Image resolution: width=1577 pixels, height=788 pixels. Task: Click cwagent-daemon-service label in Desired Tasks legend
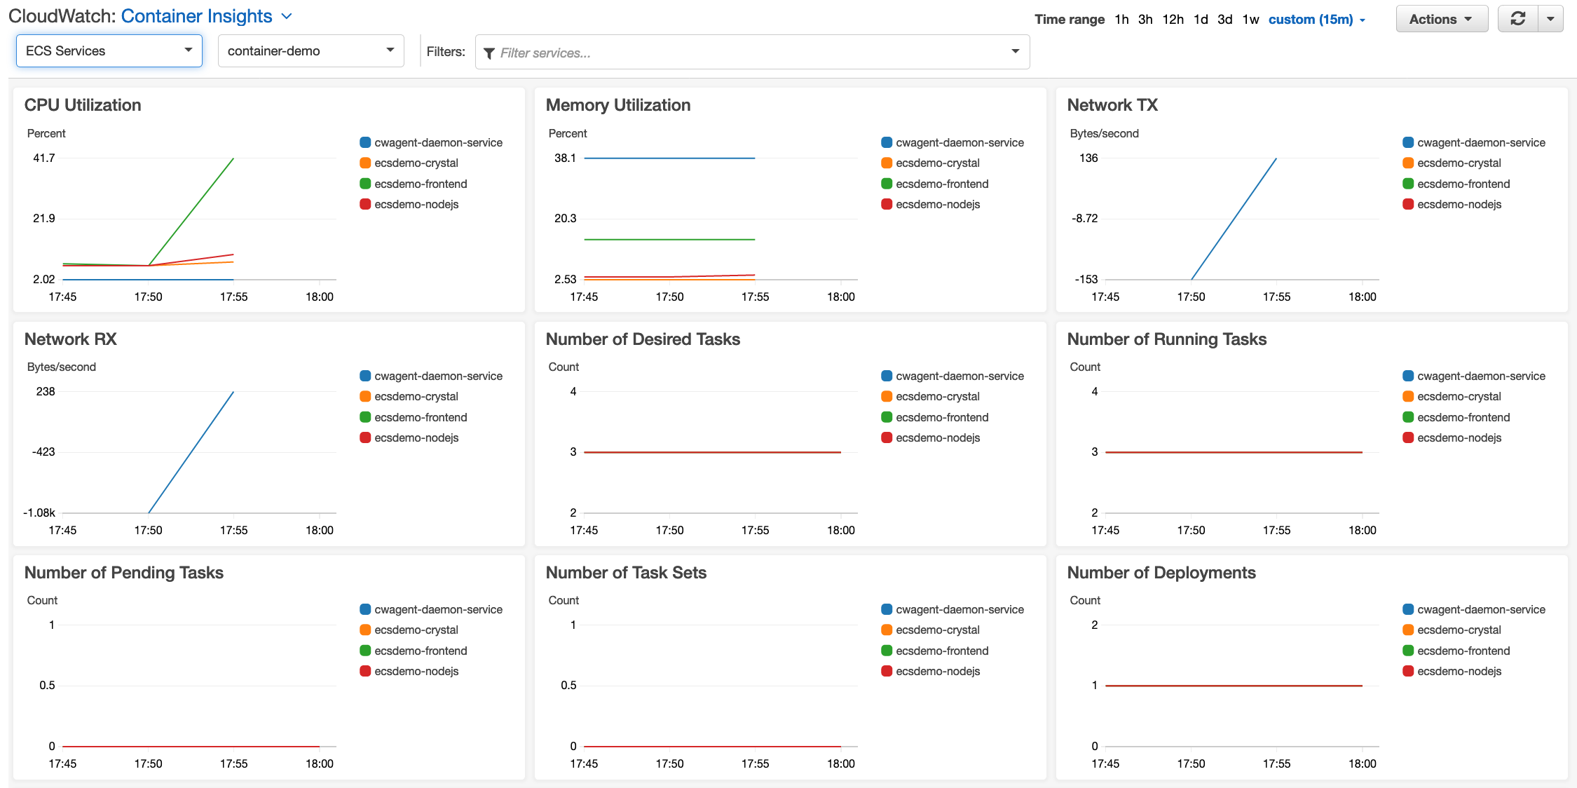(x=960, y=376)
